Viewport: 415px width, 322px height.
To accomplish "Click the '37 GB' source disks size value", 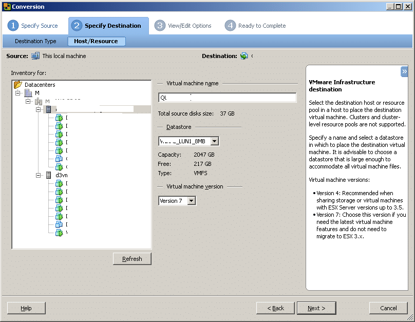I will pyautogui.click(x=228, y=113).
